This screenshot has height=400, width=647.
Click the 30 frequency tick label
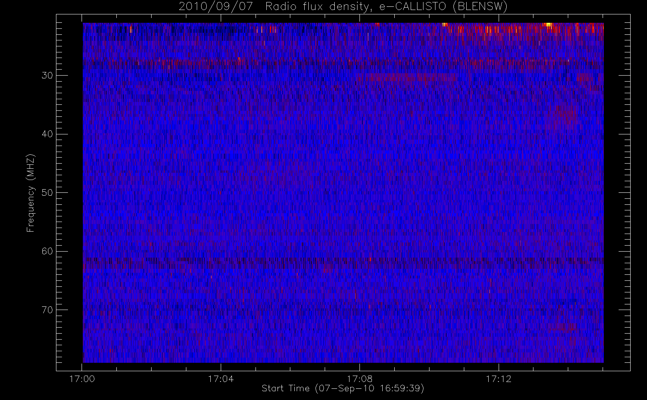pos(47,76)
